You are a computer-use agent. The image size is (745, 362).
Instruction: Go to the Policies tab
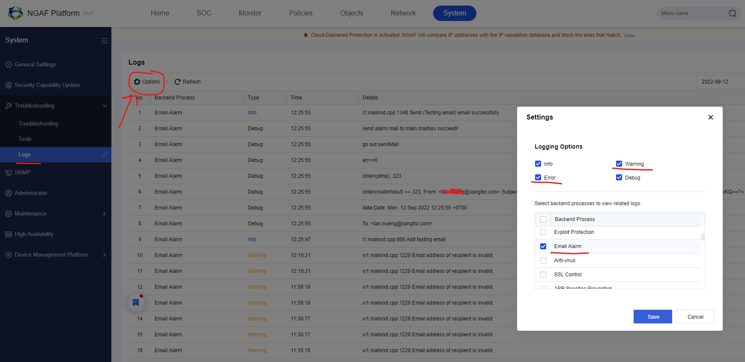tap(301, 13)
